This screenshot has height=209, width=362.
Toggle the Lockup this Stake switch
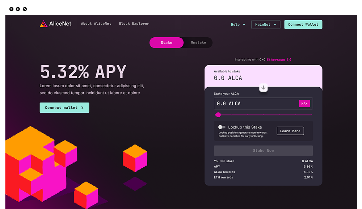[222, 127]
